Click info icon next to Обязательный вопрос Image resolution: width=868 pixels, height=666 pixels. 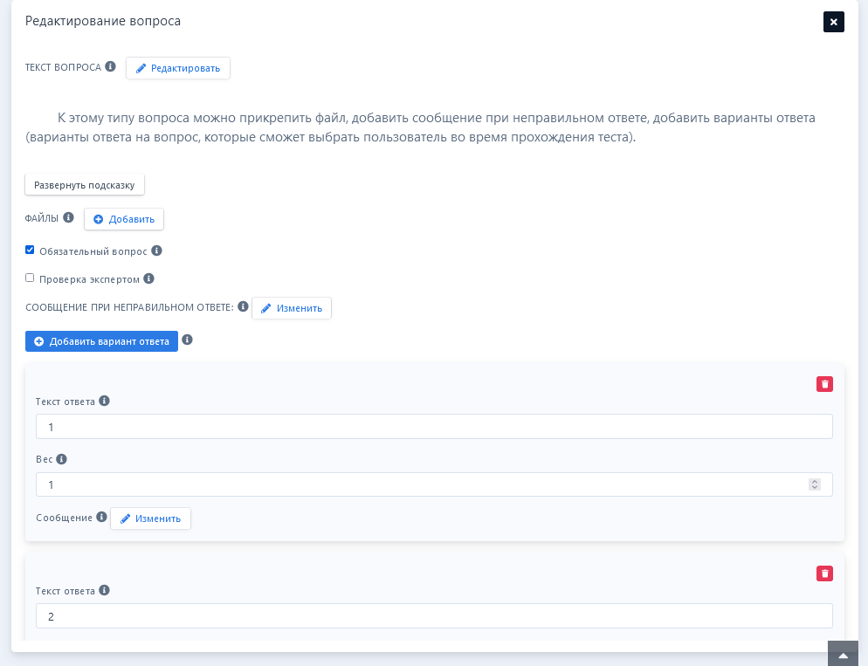[156, 251]
